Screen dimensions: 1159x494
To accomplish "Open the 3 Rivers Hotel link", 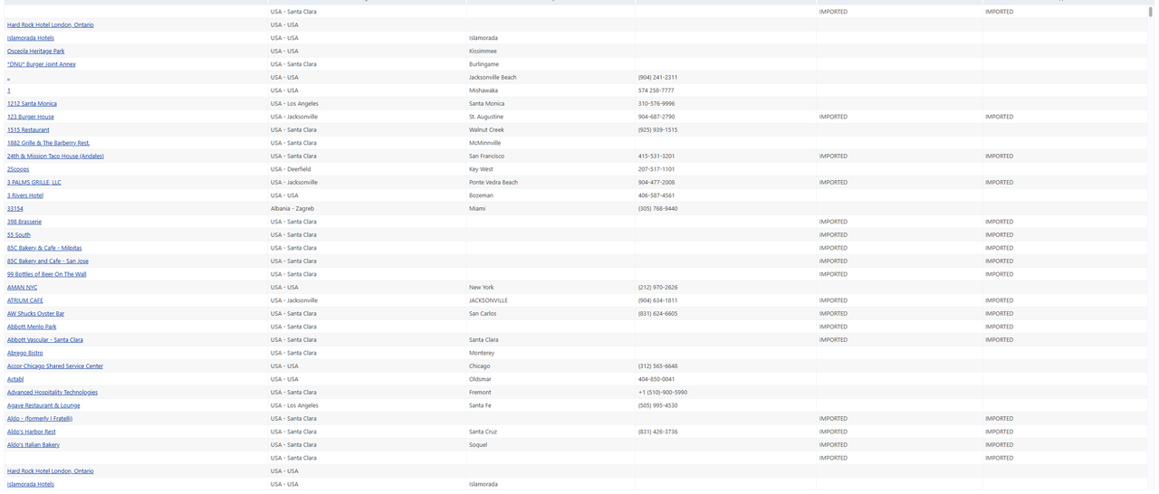I will (25, 195).
